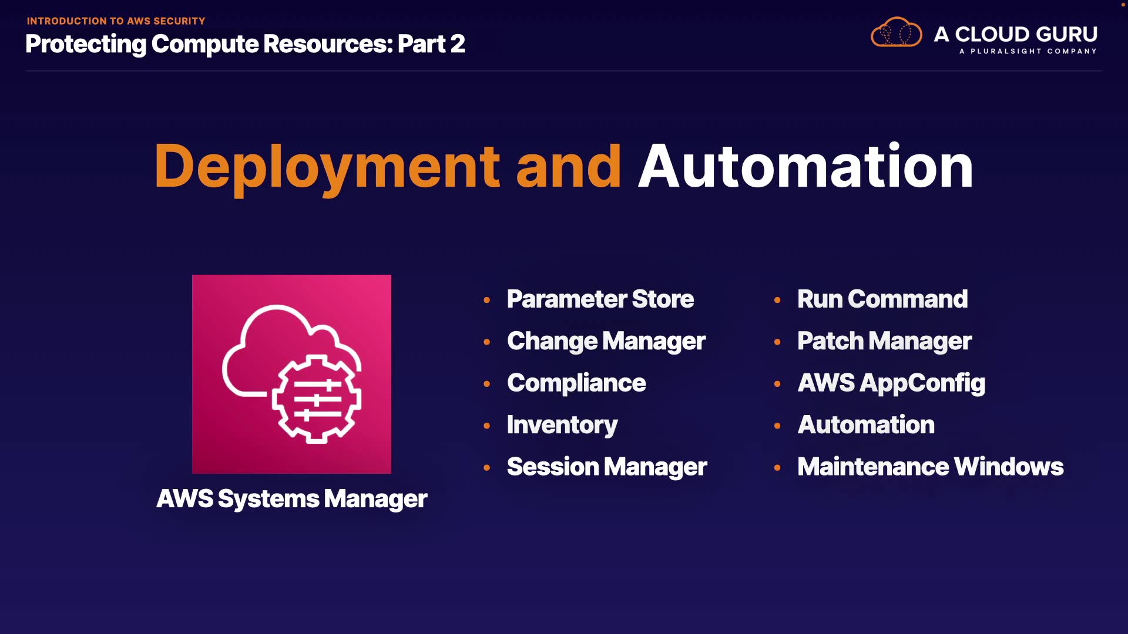Viewport: 1128px width, 634px height.
Task: Click on the Compliance list item
Action: pos(576,383)
